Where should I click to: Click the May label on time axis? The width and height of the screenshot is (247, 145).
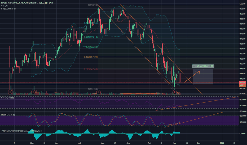pos(32,143)
